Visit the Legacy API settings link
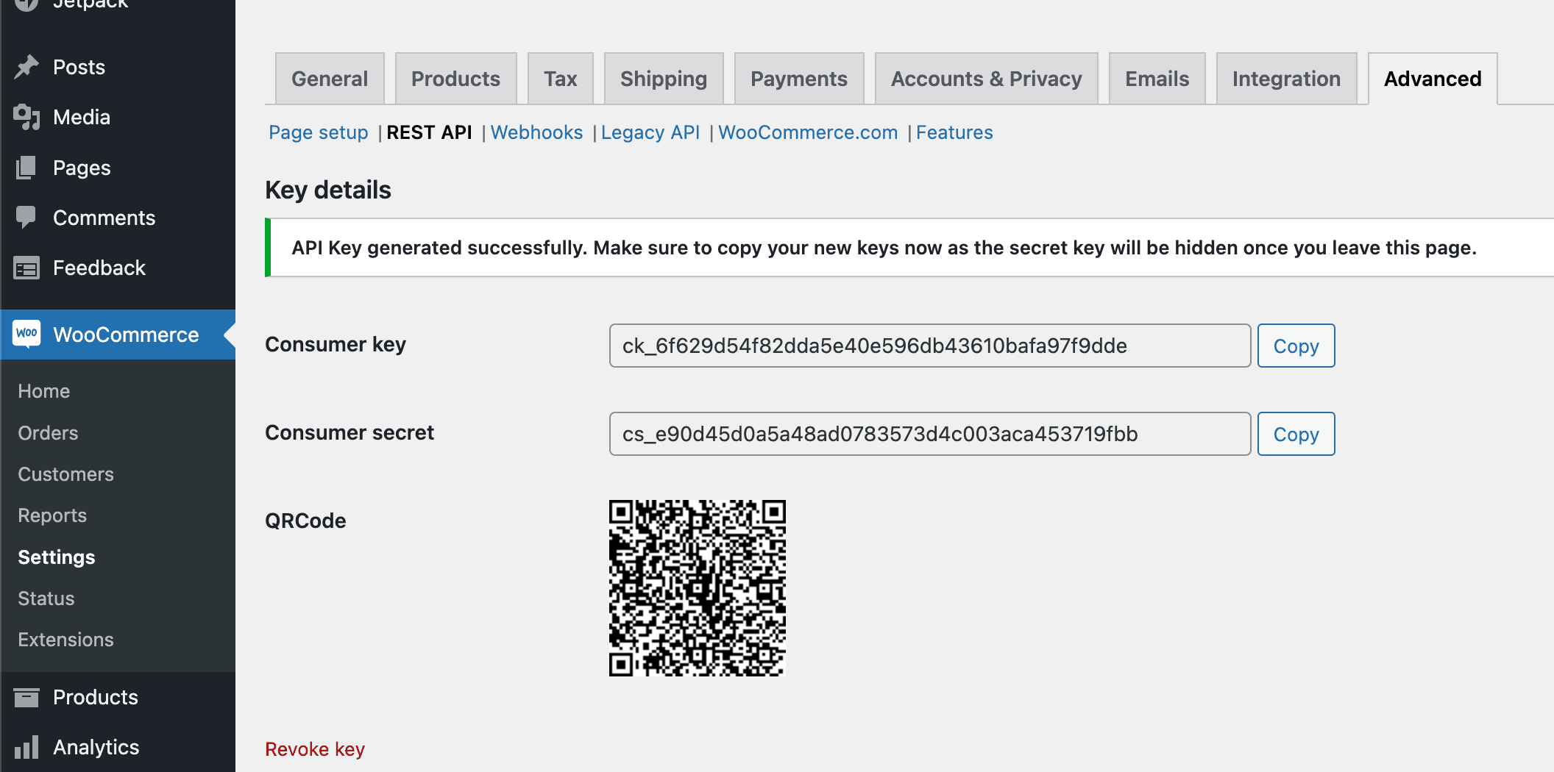This screenshot has width=1554, height=772. [650, 132]
